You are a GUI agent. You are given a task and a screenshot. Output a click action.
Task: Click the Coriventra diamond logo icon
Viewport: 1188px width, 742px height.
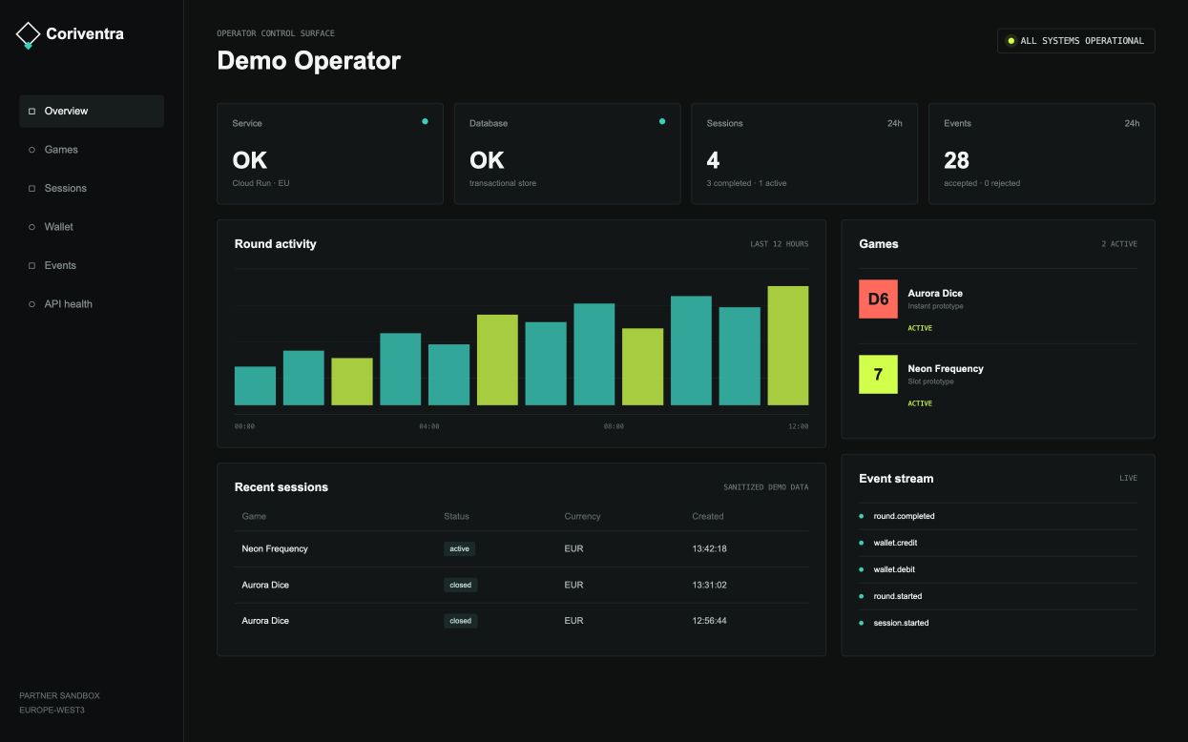tap(29, 35)
